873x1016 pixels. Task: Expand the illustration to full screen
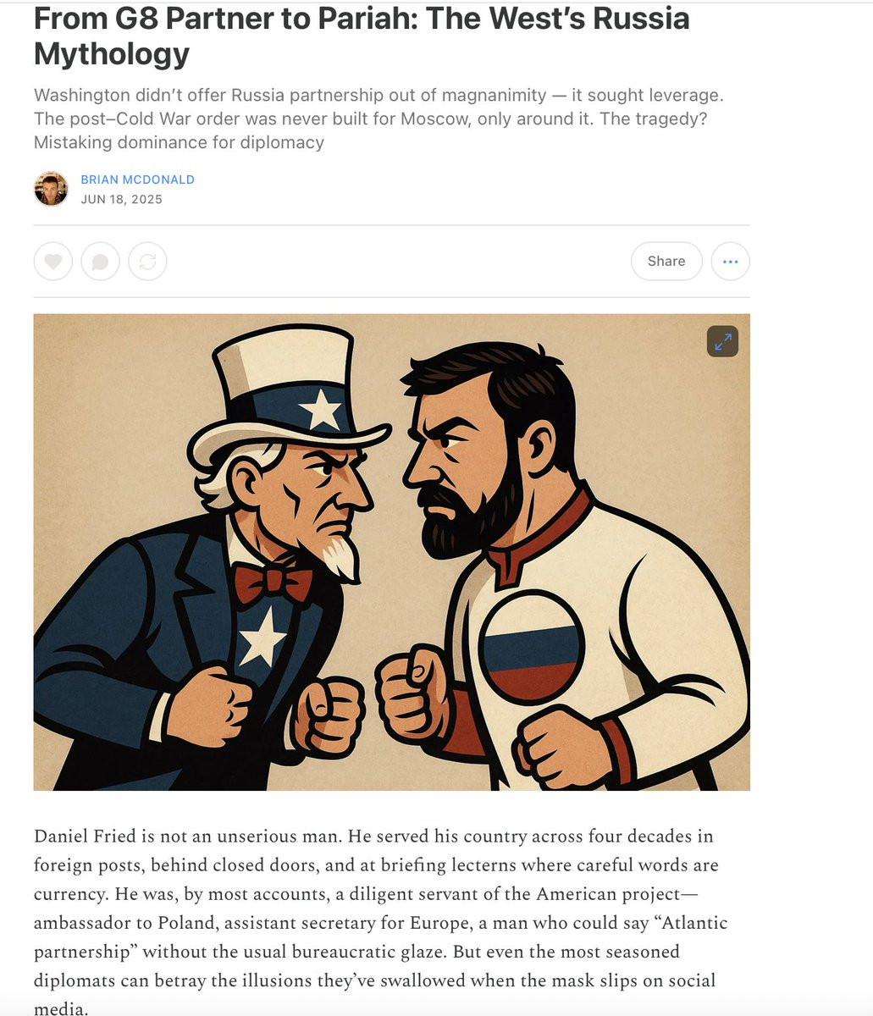coord(722,341)
